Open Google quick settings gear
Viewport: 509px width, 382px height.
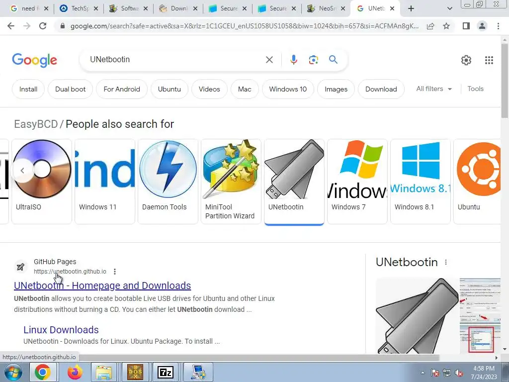pos(466,60)
